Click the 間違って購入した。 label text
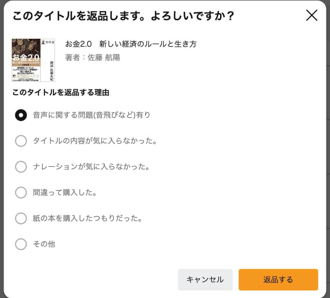The width and height of the screenshot is (330, 298). pyautogui.click(x=65, y=193)
